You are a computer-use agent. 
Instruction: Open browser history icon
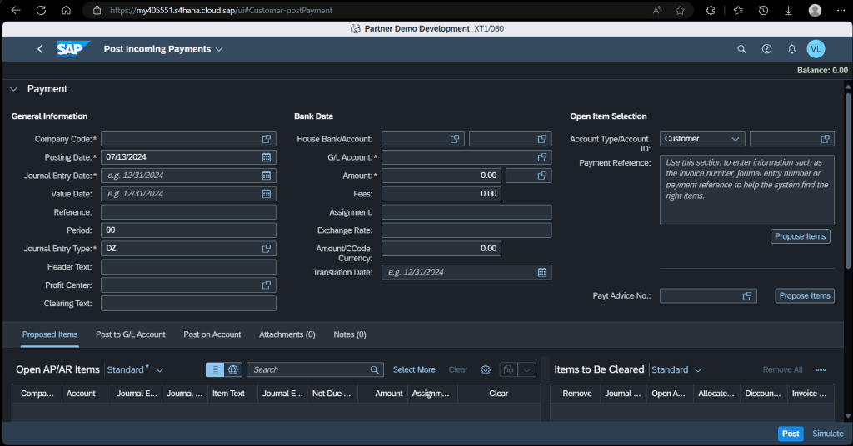[763, 10]
